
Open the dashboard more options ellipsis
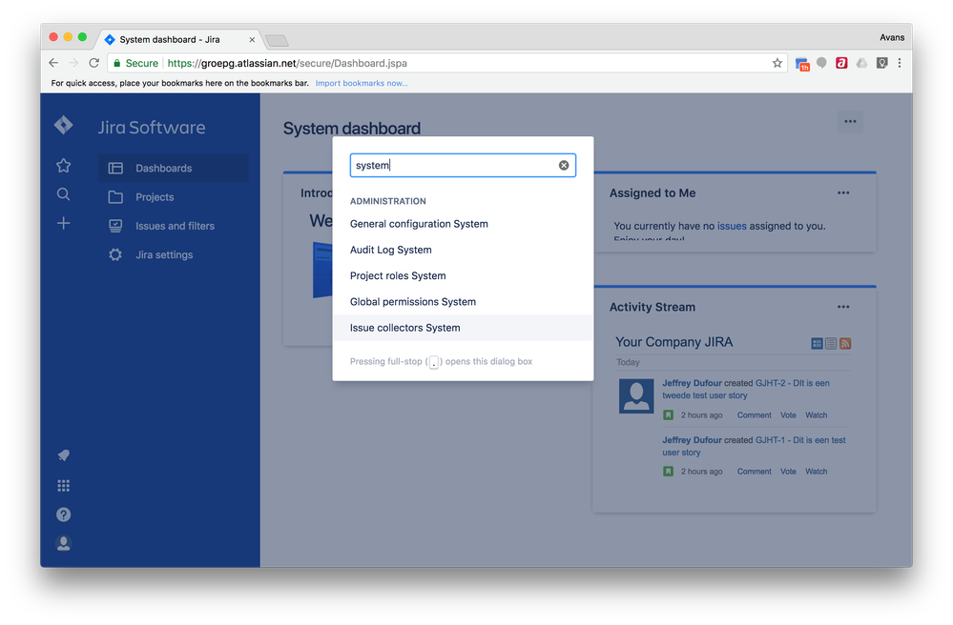850,121
